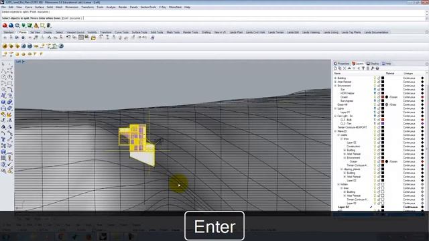Click the gray cylinder icon in top toolbar
The height and width of the screenshot is (241, 429).
[49, 25]
